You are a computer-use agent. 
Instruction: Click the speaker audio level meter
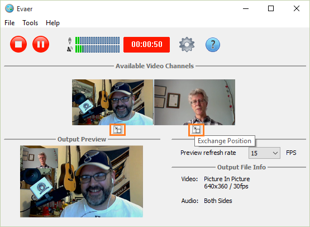tap(97, 49)
